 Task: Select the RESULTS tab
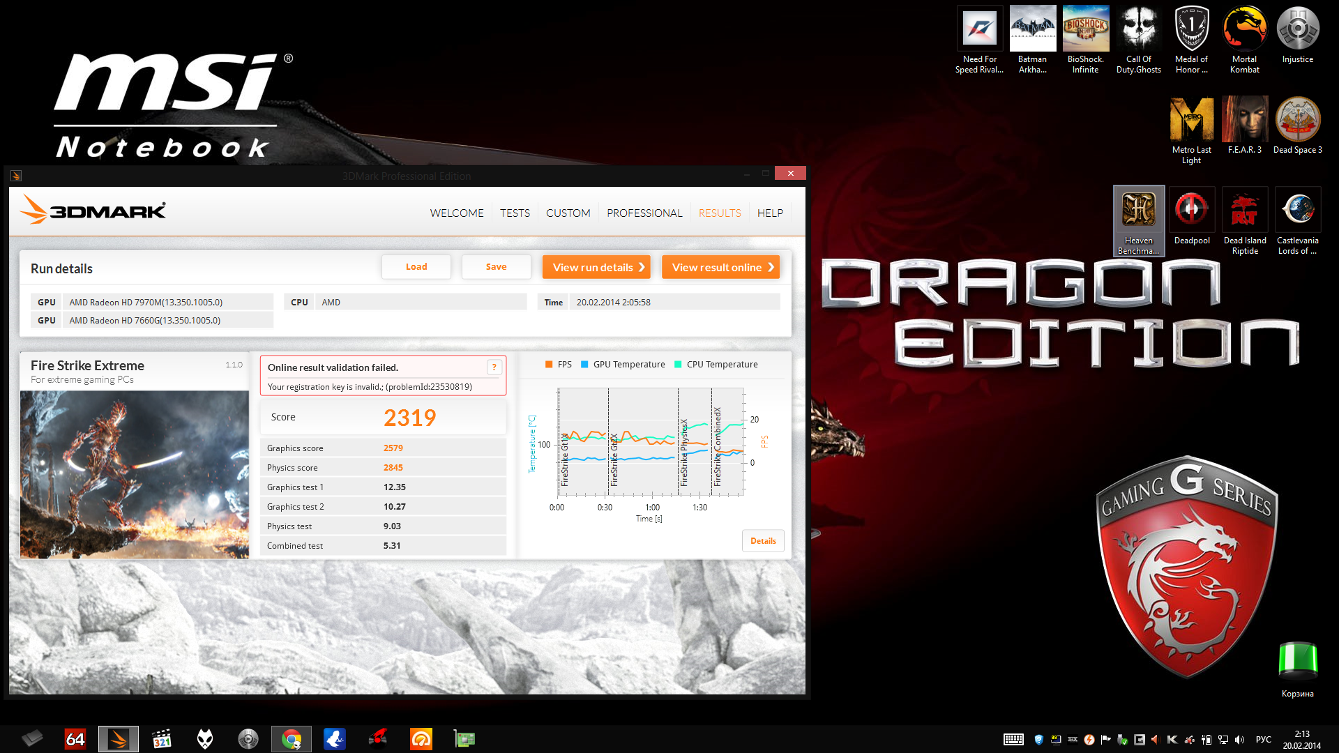(x=720, y=213)
